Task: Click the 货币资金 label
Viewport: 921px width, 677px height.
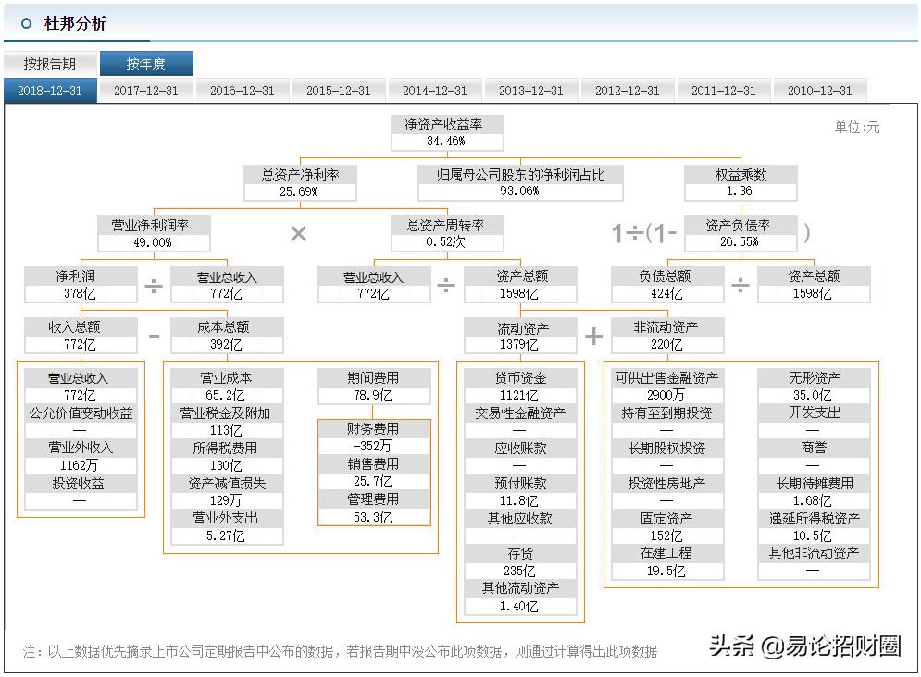Action: pos(520,377)
